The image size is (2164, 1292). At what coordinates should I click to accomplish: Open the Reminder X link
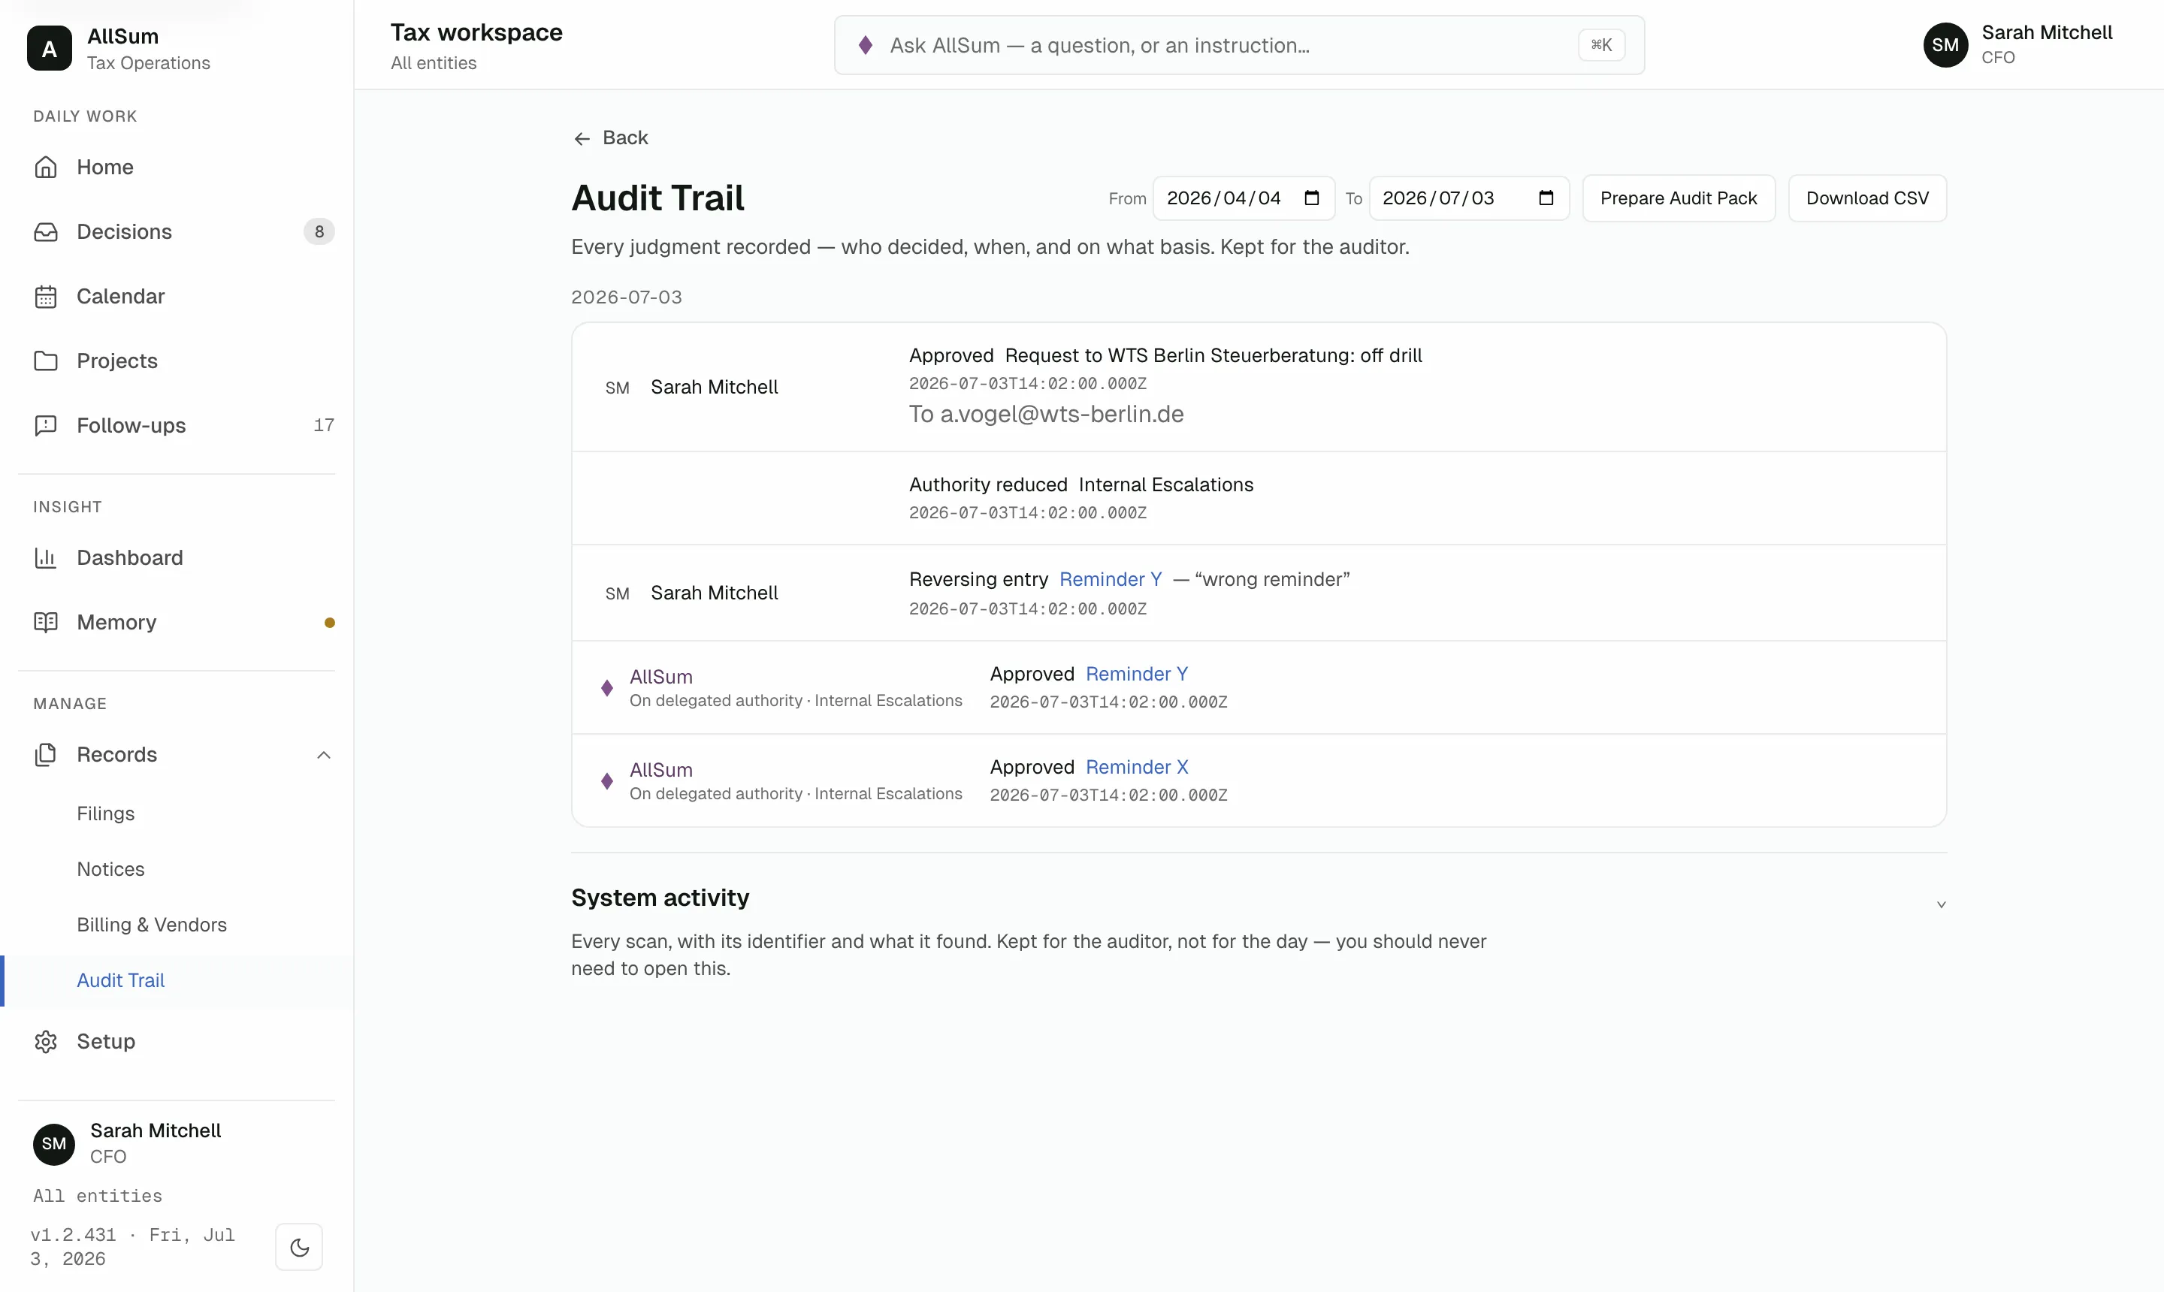point(1136,767)
